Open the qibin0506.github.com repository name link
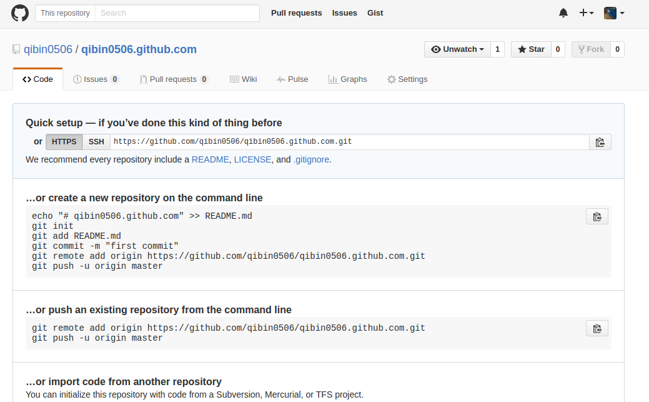649x402 pixels. [139, 49]
